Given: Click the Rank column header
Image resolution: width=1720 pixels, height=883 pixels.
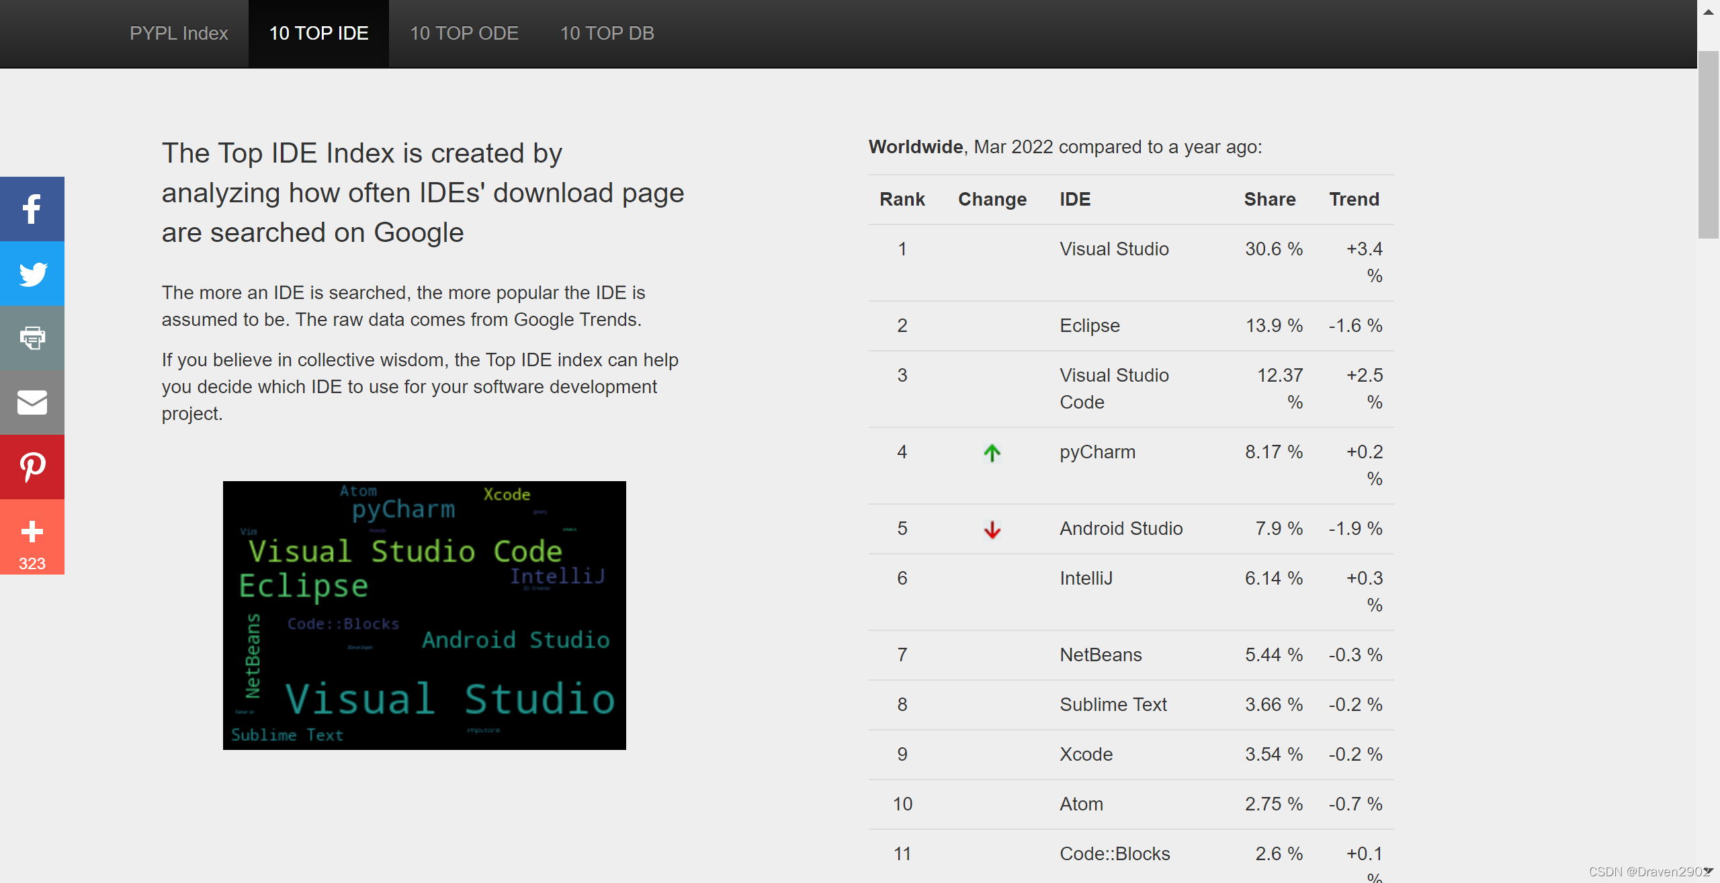Looking at the screenshot, I should (902, 199).
